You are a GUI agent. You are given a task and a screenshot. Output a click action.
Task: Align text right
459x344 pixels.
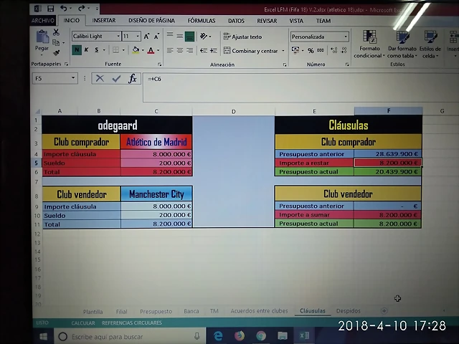coord(189,51)
